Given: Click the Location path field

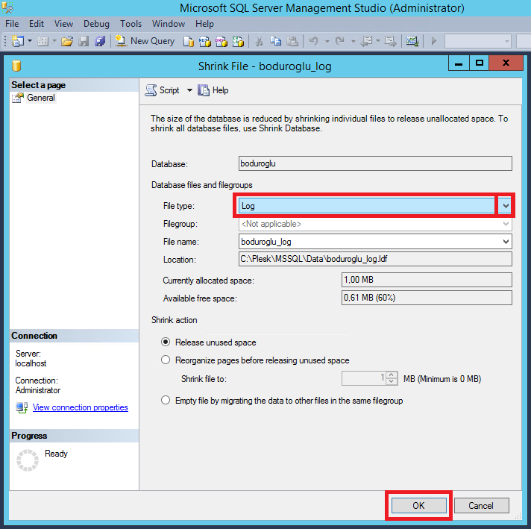Looking at the screenshot, I should coord(375,259).
